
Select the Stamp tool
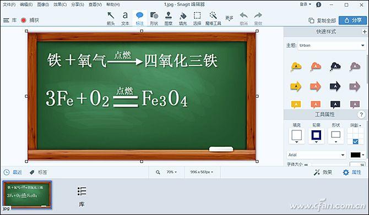tap(169, 18)
